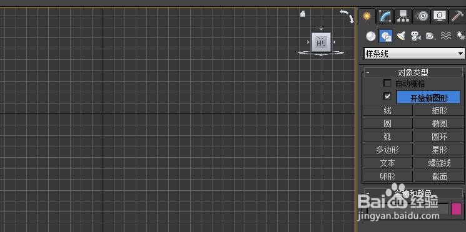
Task: Click the 开始新图形 button
Action: click(x=428, y=97)
